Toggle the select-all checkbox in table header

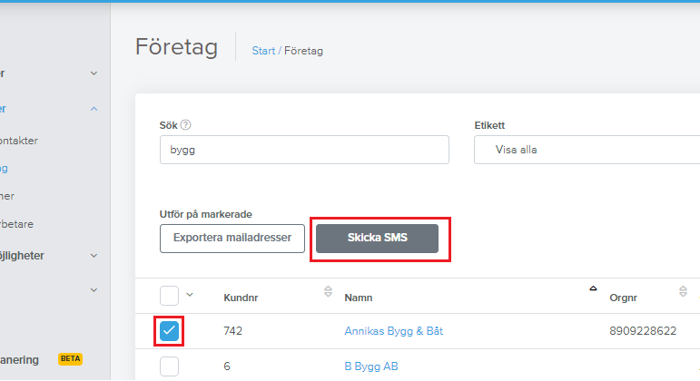click(169, 296)
